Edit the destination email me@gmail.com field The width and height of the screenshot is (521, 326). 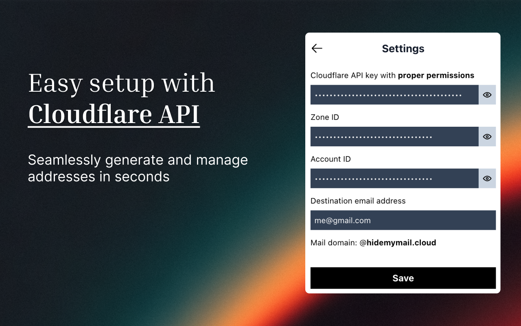[403, 220]
